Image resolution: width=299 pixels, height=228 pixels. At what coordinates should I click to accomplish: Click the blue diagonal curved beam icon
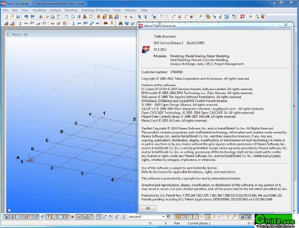pos(92,23)
